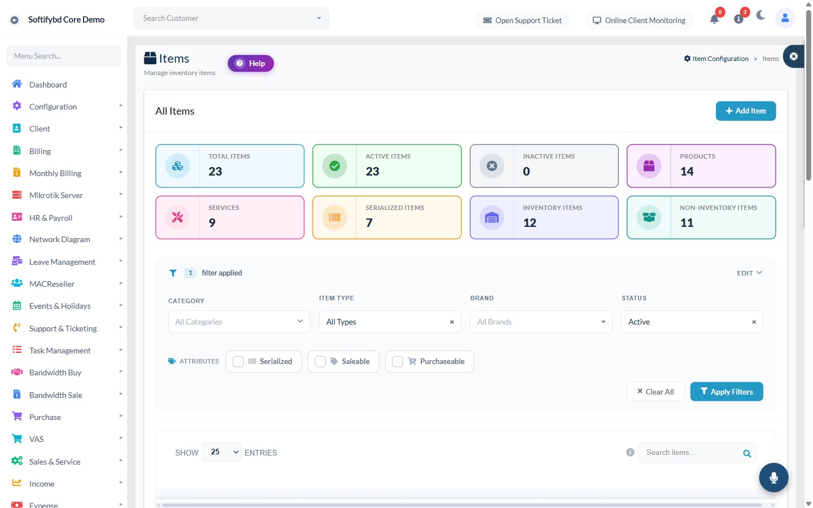Viewport: 813px width, 508px height.
Task: Click the Client sidebar icon
Action: (x=17, y=128)
